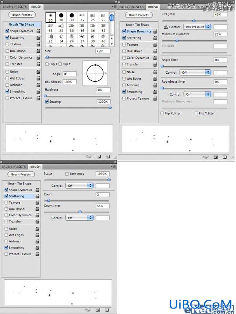
Task: Click the lock icon beside Wet Edges in top-right panel
Action: tap(155, 79)
